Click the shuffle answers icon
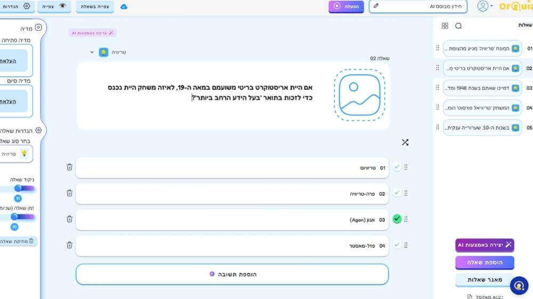This screenshot has width=533, height=299. [x=405, y=143]
